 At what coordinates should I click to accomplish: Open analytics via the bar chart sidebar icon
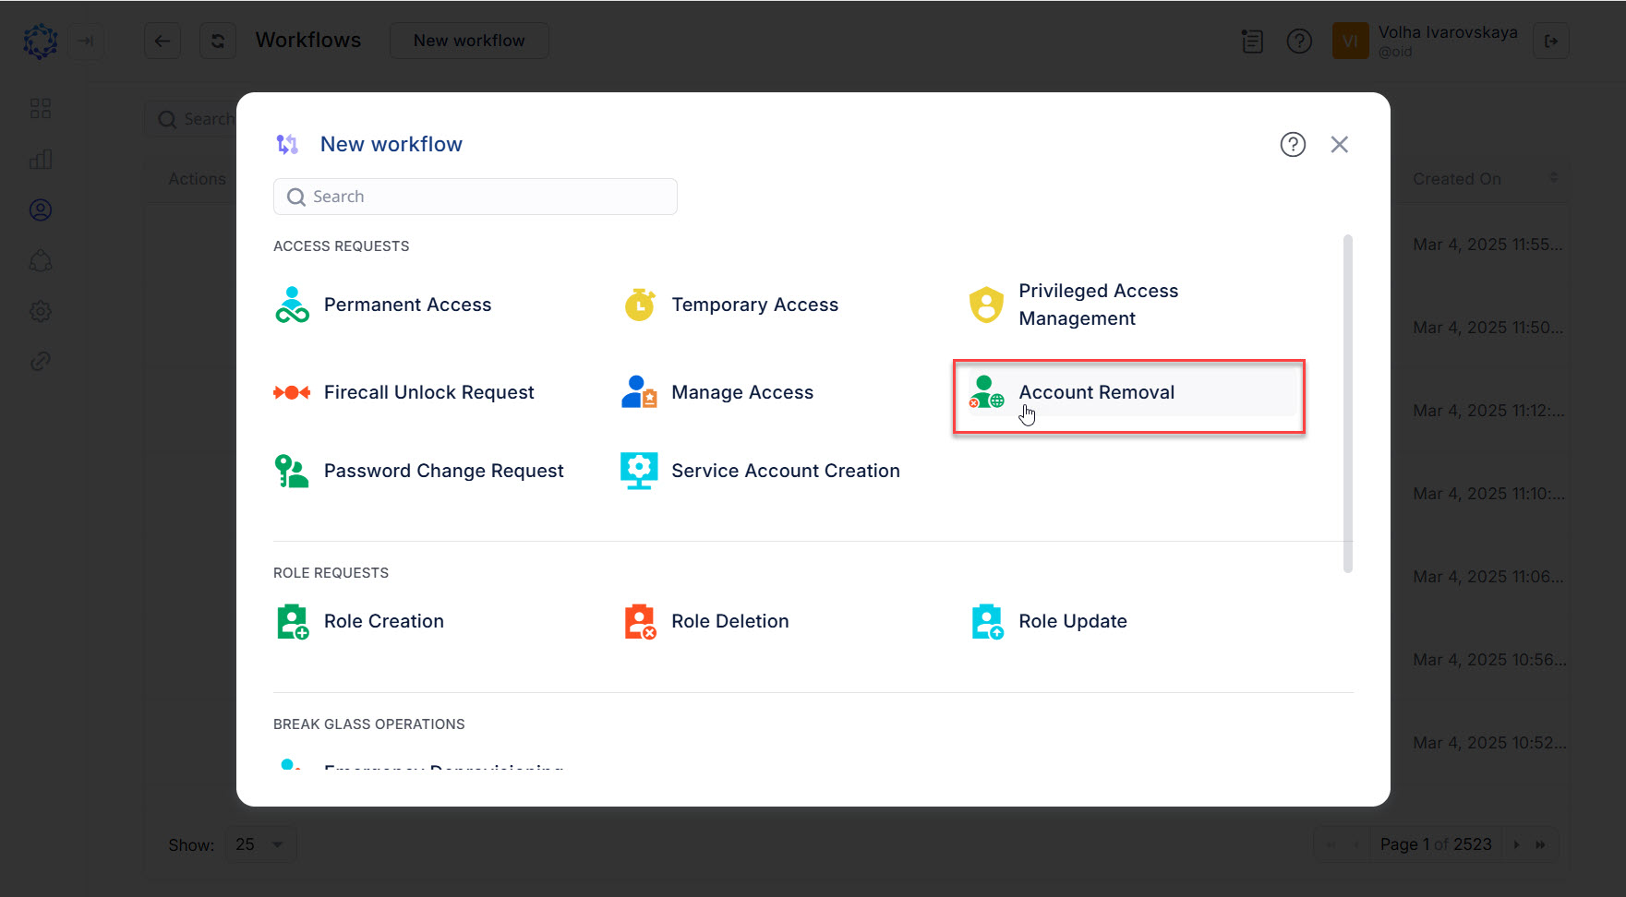[41, 159]
